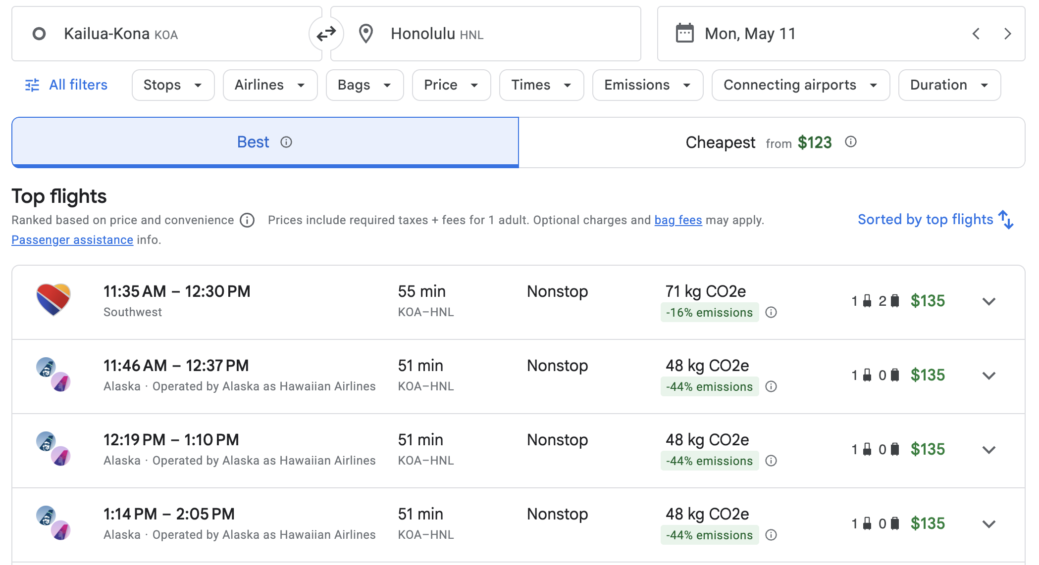Open the Connecting airports filter dropdown

pos(800,85)
